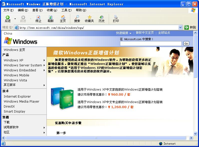
Task: Click the page icon in address bar
Action: click(17, 27)
